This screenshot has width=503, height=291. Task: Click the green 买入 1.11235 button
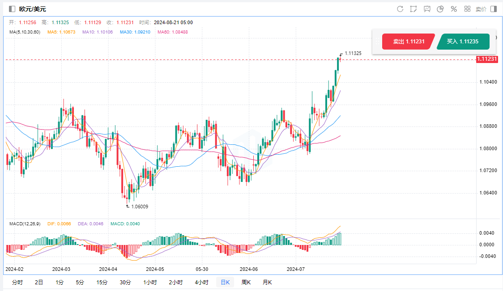pos(463,42)
